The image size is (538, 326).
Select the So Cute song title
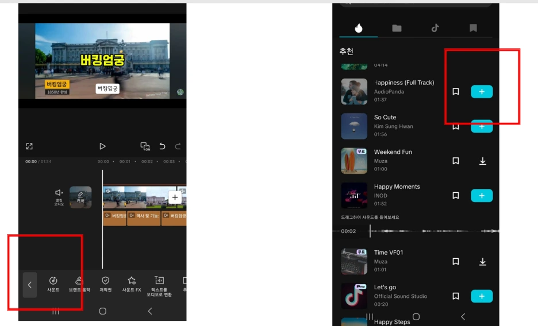tap(385, 117)
